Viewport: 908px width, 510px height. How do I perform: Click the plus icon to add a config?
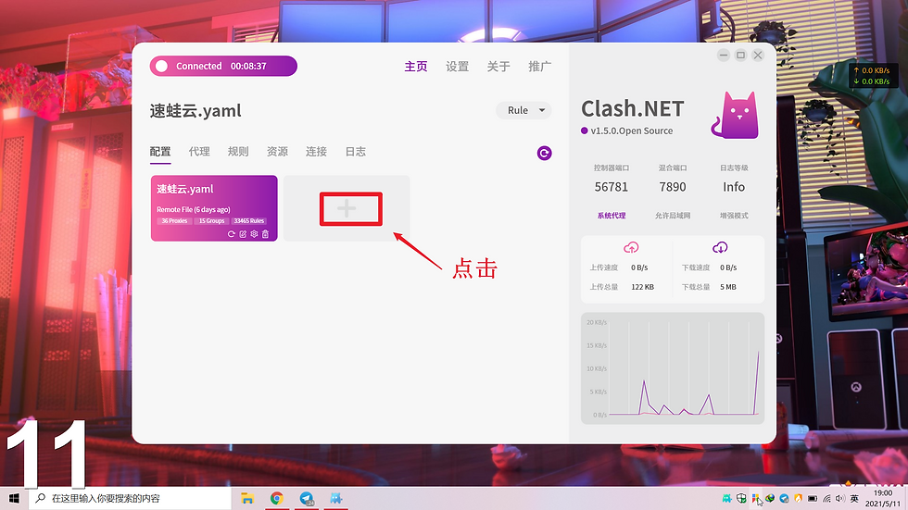pos(347,208)
